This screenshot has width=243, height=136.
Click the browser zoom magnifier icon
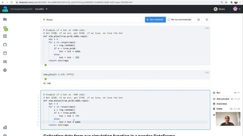pyautogui.click(x=222, y=2)
